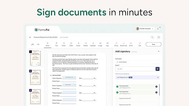189x106 pixels.
Task: Open page 1 thumbnail
Action: click(x=35, y=58)
